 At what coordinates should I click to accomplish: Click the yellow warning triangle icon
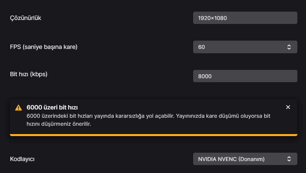[x=18, y=107]
